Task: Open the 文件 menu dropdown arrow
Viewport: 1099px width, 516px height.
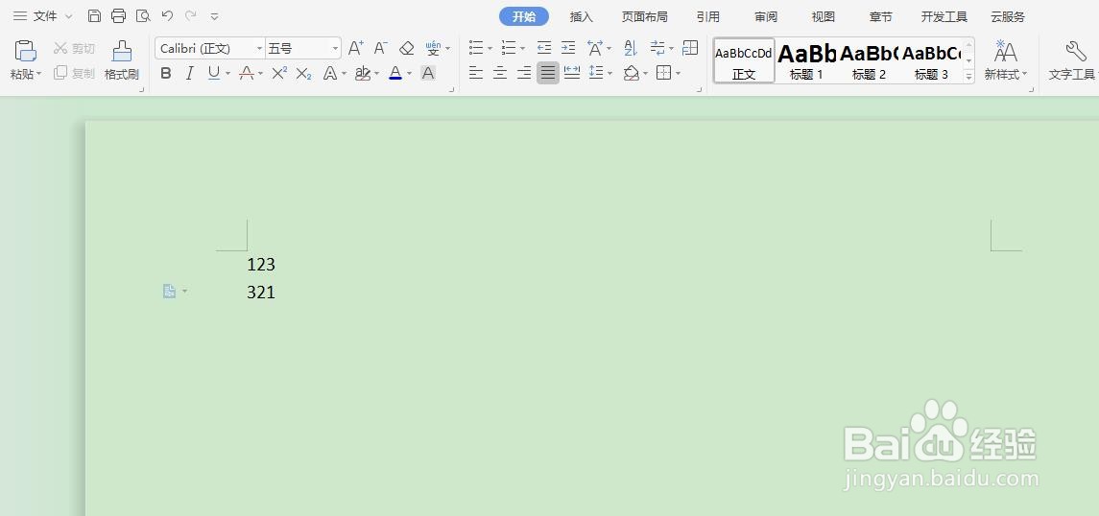Action: (68, 15)
